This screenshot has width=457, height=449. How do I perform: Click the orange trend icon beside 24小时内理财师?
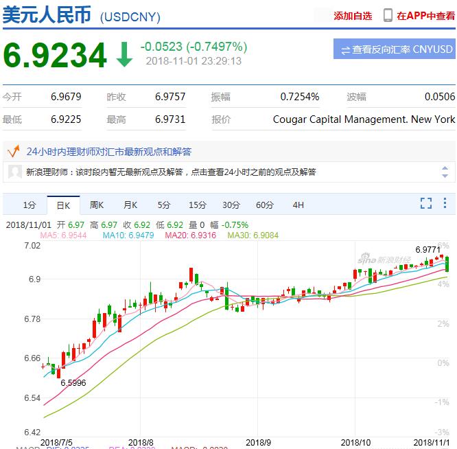tap(12, 151)
